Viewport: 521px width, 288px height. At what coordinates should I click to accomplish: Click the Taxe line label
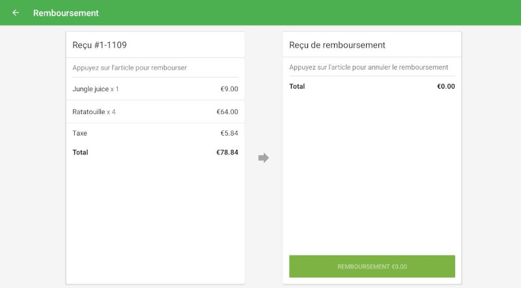[79, 133]
